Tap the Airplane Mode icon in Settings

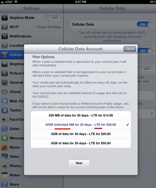pyautogui.click(x=5, y=18)
